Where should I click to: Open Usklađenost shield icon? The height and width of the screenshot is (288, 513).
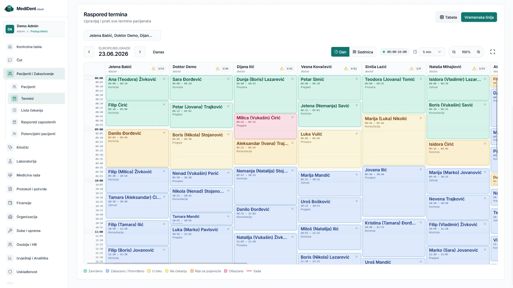click(10, 272)
